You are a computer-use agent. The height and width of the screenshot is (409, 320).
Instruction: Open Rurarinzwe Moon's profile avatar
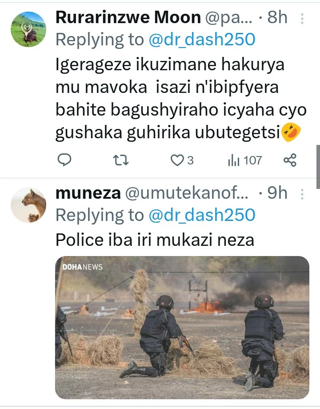coord(28,29)
